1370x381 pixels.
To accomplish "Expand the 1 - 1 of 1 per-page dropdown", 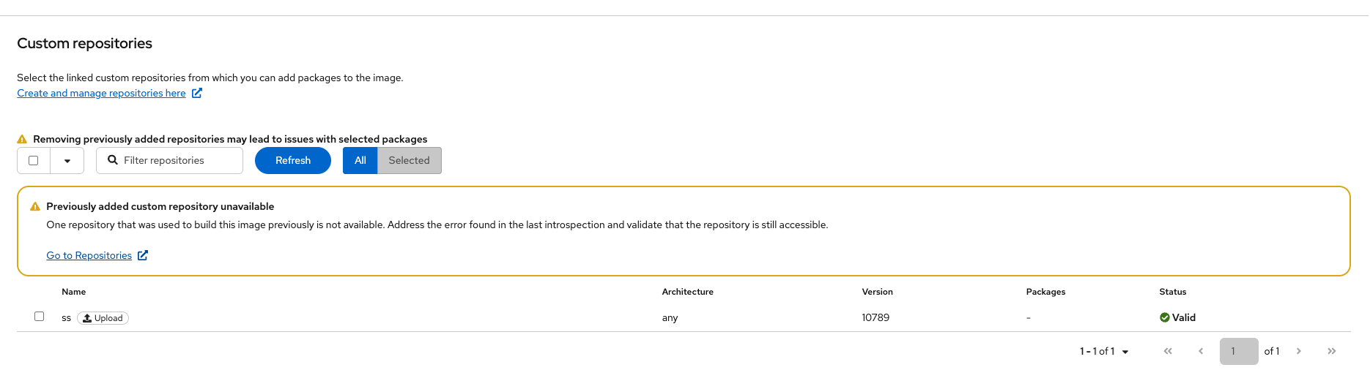I will click(x=1104, y=352).
